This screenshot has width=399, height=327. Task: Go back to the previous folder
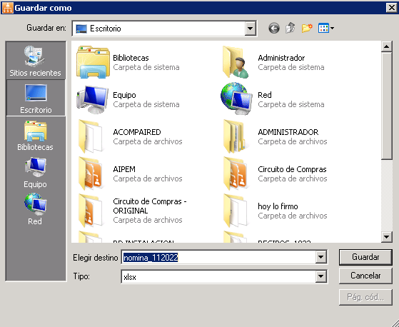pos(274,28)
